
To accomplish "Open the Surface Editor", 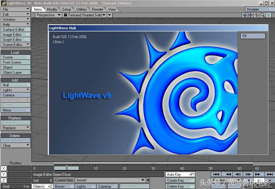I will pos(16,30).
